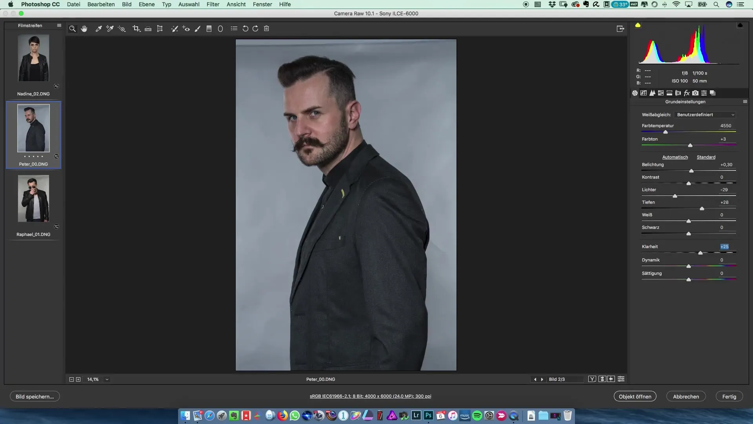Select the Graduated Filter tool
The width and height of the screenshot is (753, 424).
pos(209,29)
